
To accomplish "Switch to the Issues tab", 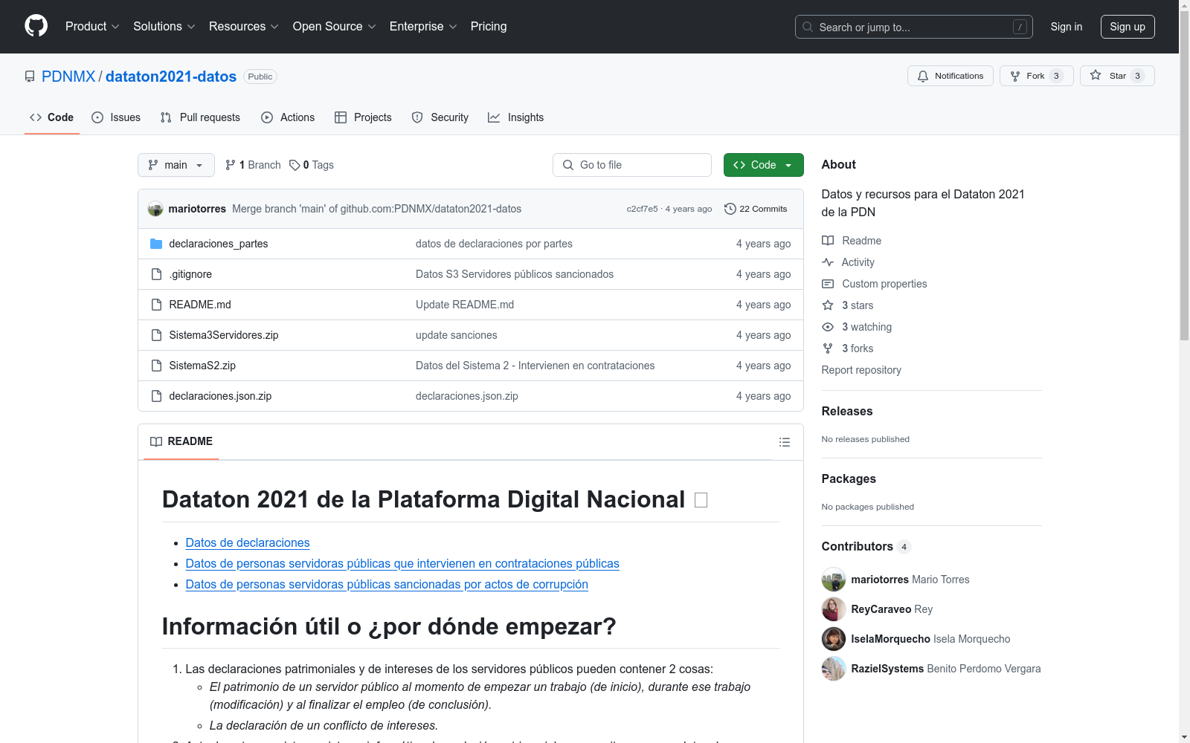I will click(x=116, y=117).
